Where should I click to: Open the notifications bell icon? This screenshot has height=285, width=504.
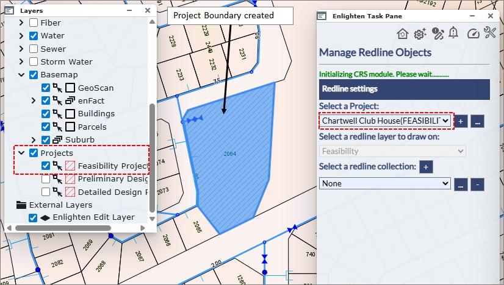pyautogui.click(x=453, y=33)
